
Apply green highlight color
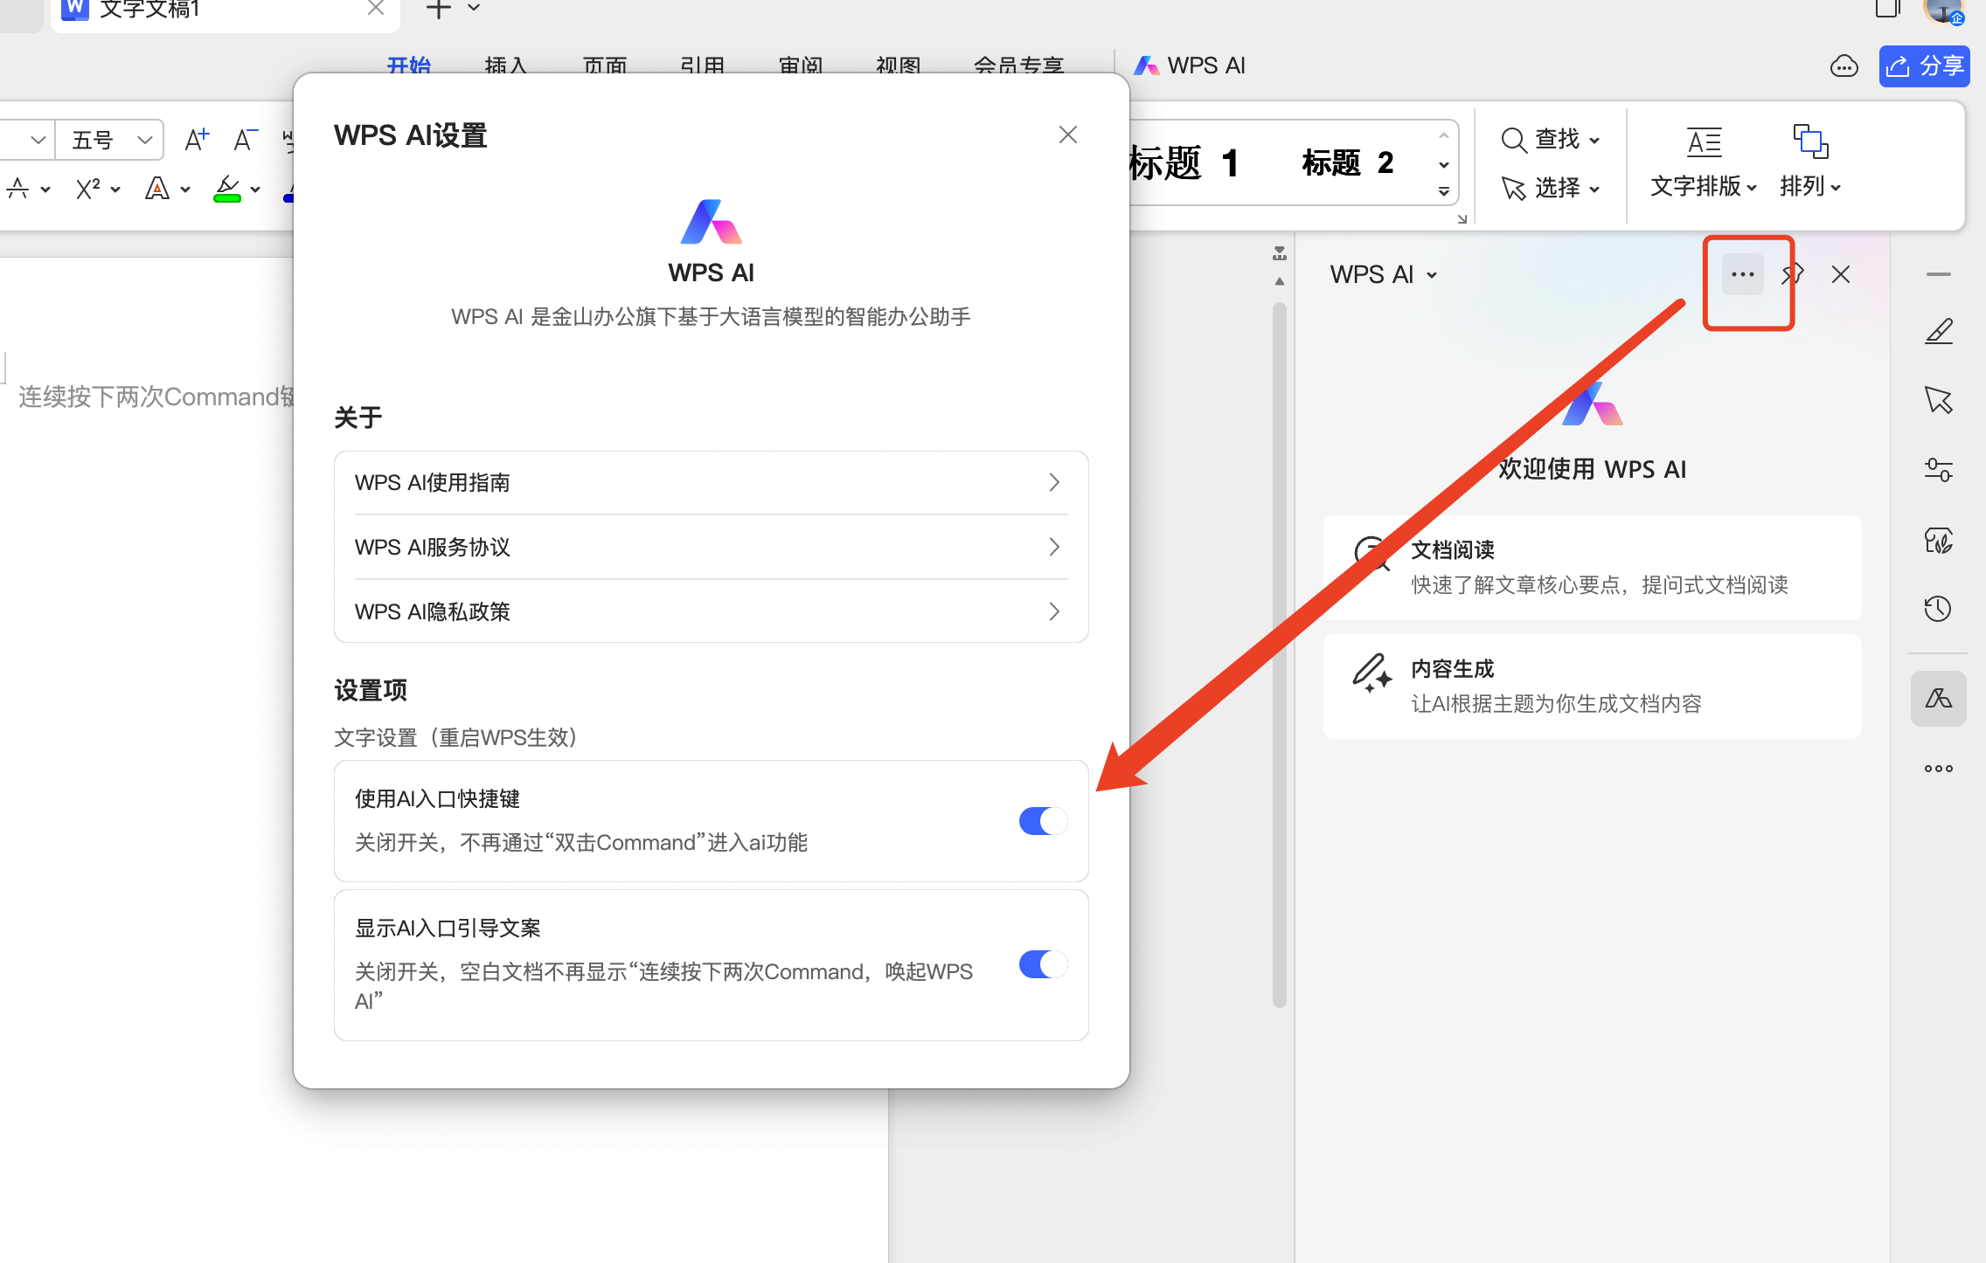(x=226, y=188)
